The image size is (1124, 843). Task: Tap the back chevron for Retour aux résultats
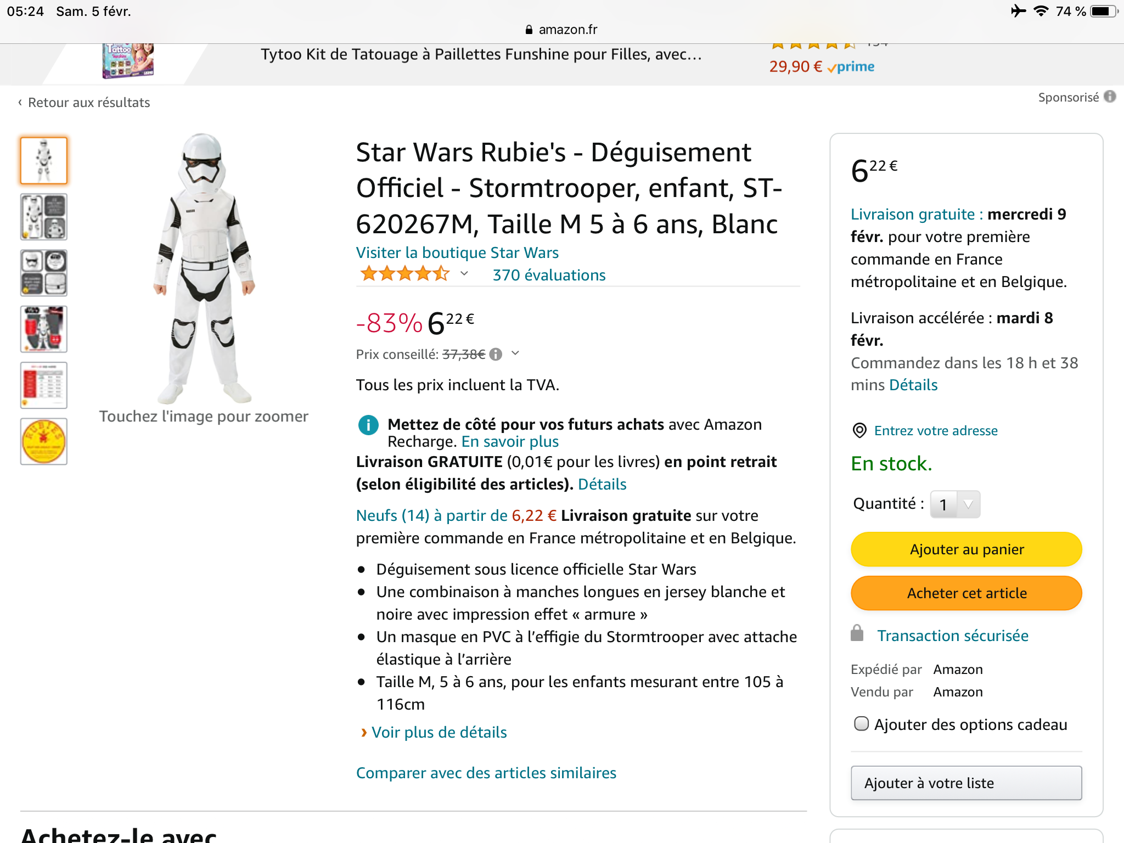20,103
